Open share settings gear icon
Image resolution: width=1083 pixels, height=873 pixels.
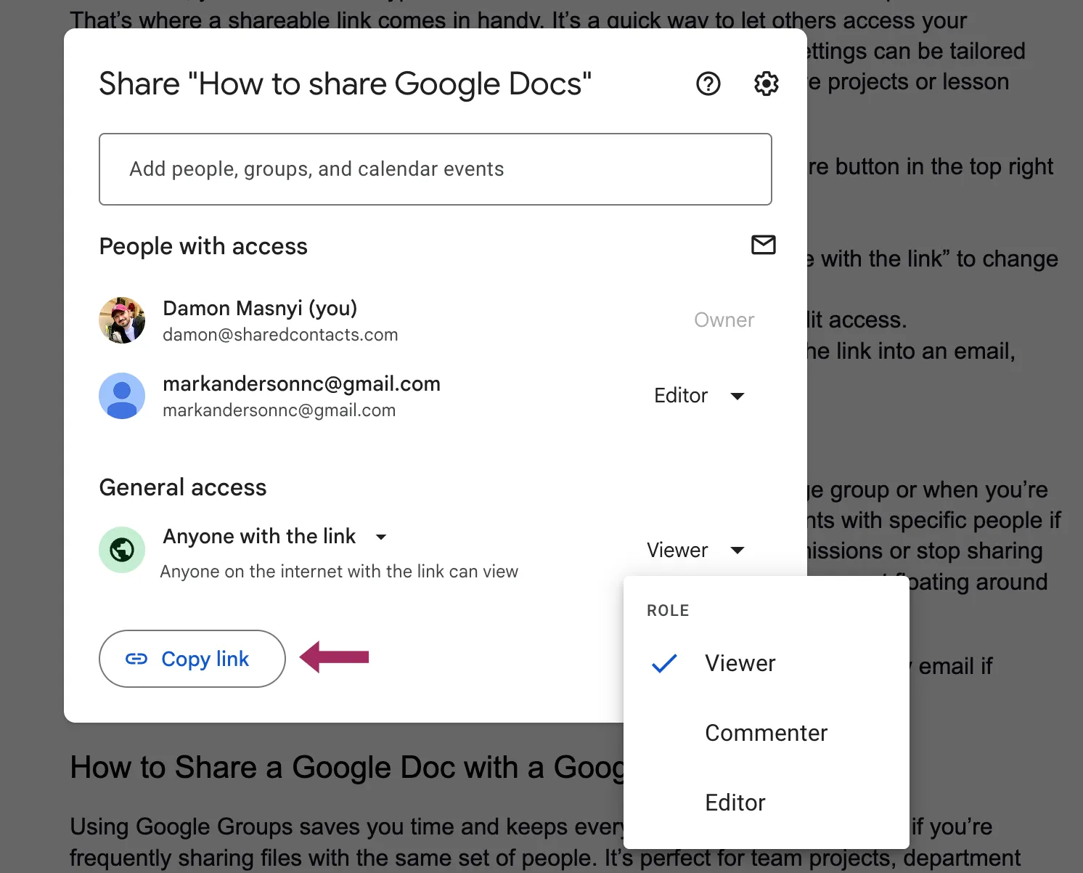pyautogui.click(x=766, y=84)
